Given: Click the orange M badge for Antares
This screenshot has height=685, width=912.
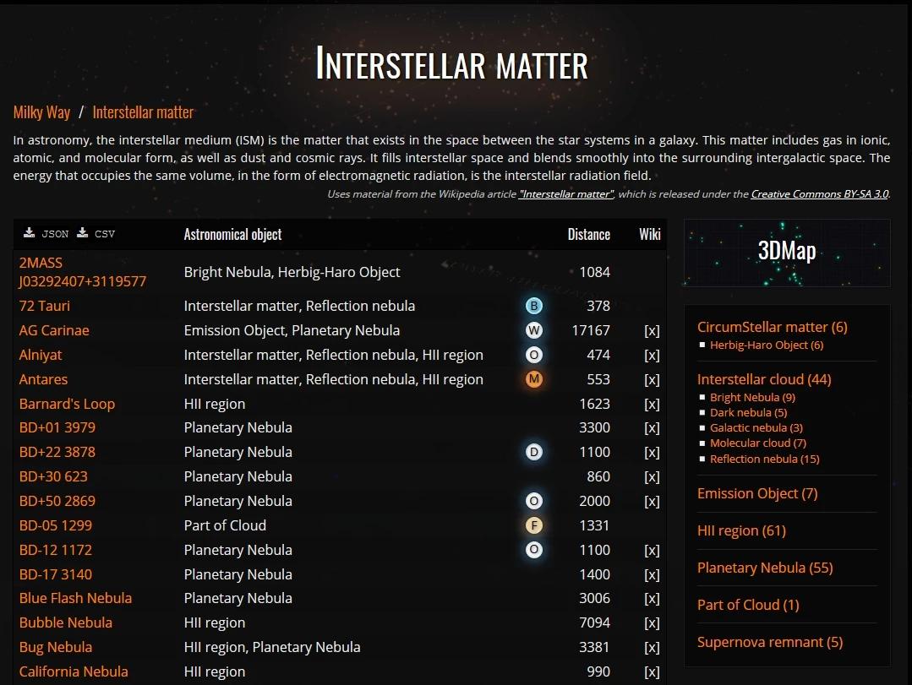Looking at the screenshot, I should (533, 379).
